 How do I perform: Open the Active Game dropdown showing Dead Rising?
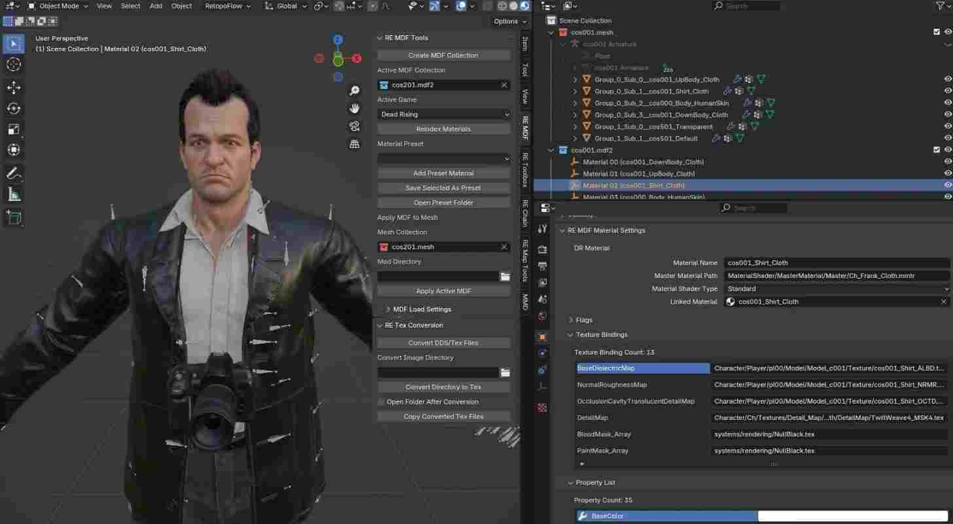click(444, 114)
